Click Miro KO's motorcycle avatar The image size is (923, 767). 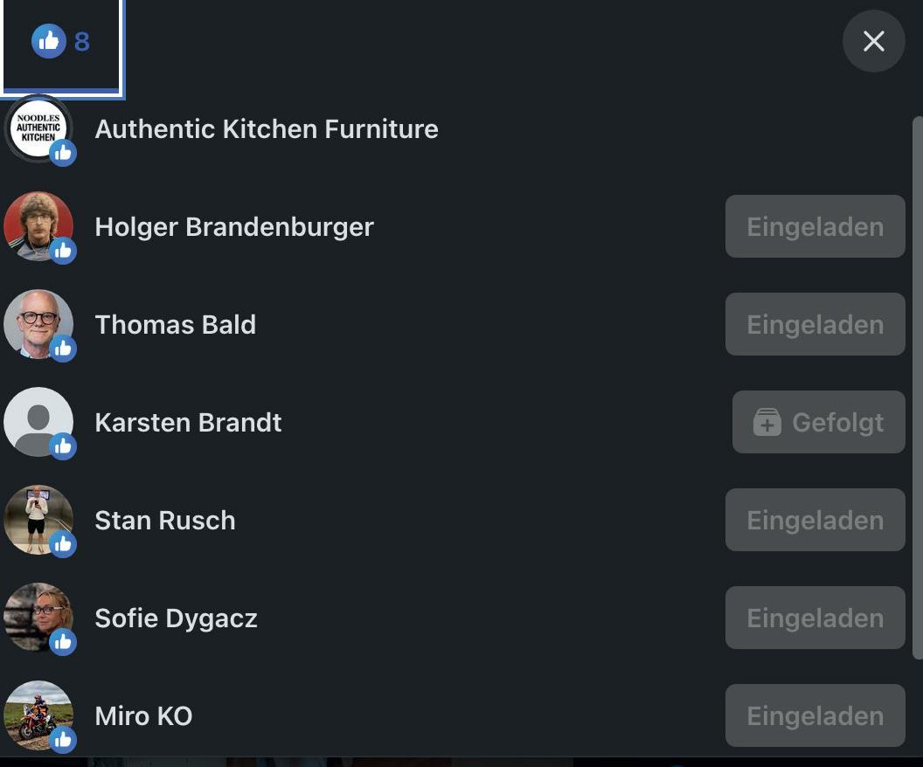click(38, 715)
